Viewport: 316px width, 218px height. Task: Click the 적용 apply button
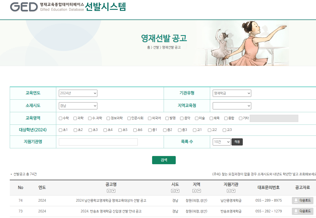[x=237, y=142]
